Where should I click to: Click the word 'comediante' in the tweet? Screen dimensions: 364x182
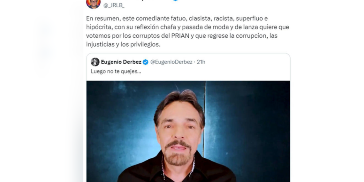[x=152, y=19]
